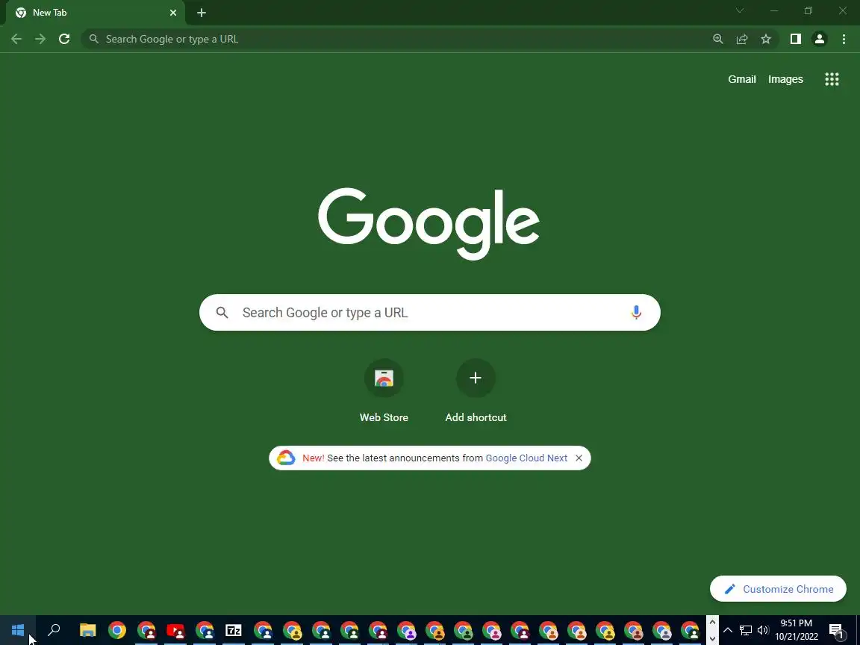Open the Chrome profile avatar

click(x=820, y=39)
